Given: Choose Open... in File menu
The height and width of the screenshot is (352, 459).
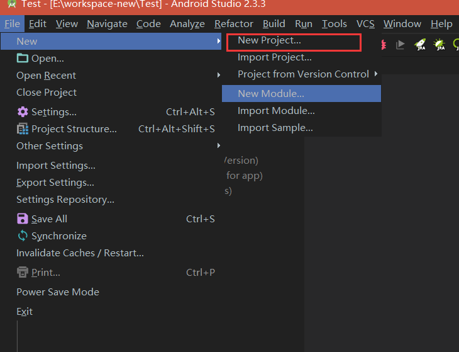Looking at the screenshot, I should pyautogui.click(x=111, y=59).
